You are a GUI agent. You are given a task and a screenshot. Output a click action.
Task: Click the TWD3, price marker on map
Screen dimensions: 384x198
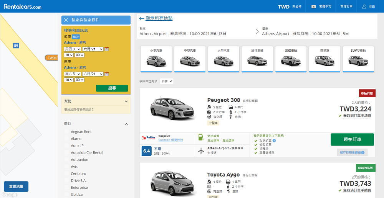point(51,58)
